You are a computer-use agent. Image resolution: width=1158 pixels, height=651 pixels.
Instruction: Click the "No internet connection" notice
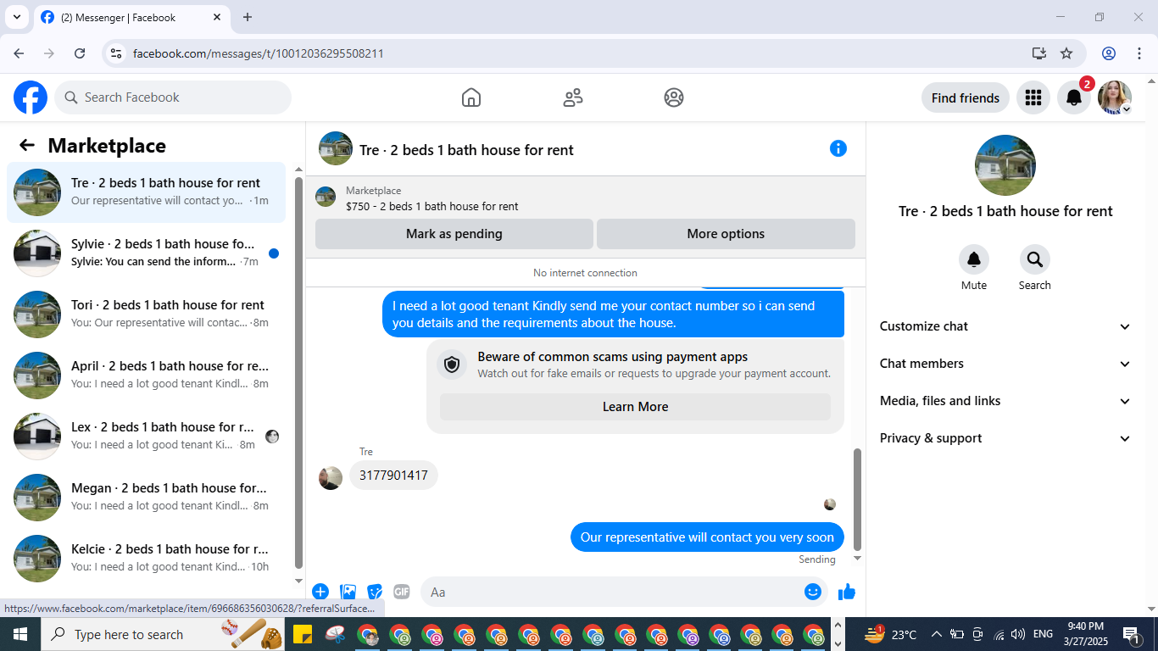pos(585,273)
